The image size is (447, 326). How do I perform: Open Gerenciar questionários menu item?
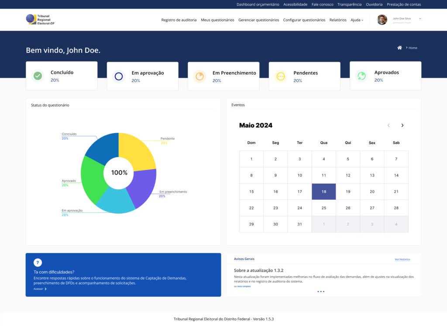tap(258, 20)
